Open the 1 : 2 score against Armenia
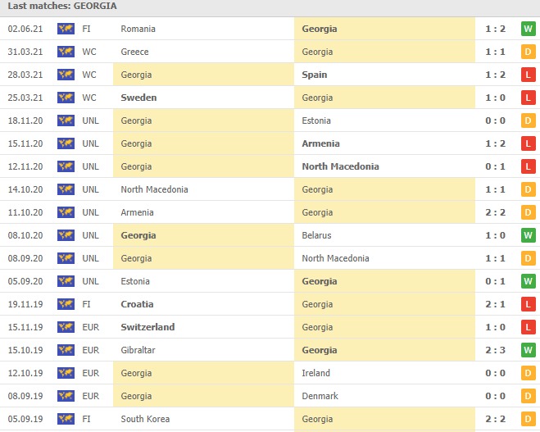The height and width of the screenshot is (432, 540). click(x=495, y=143)
